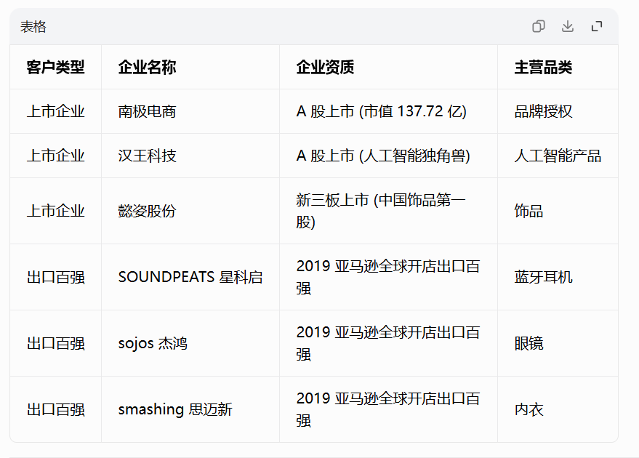This screenshot has height=458, width=639.
Task: Click 出口百强 in the SOUNDPEATS row
Action: click(x=56, y=277)
